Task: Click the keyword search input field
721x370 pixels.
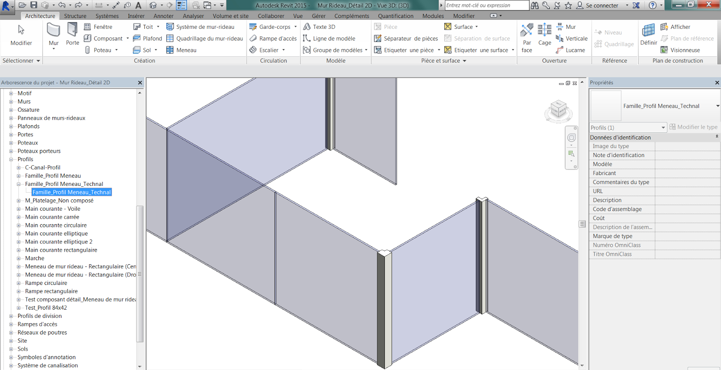Action: coord(486,5)
